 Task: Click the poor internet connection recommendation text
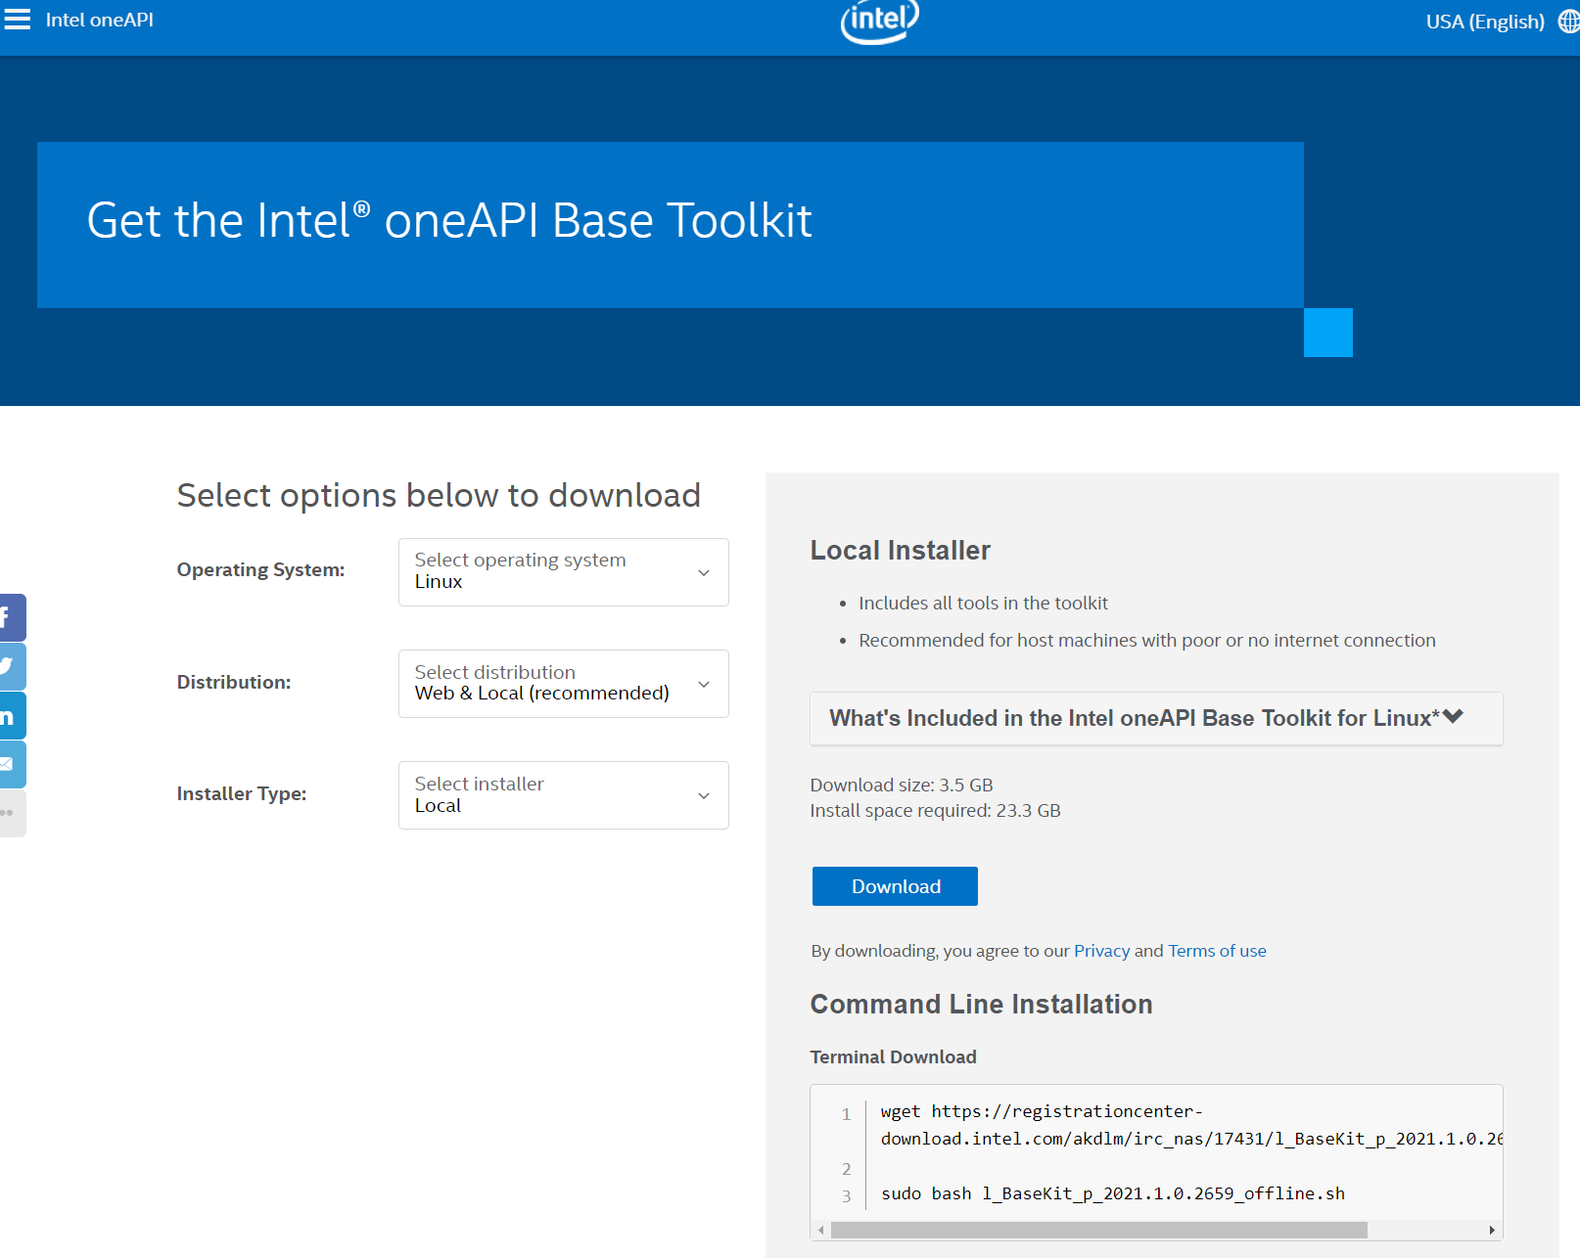[1147, 640]
